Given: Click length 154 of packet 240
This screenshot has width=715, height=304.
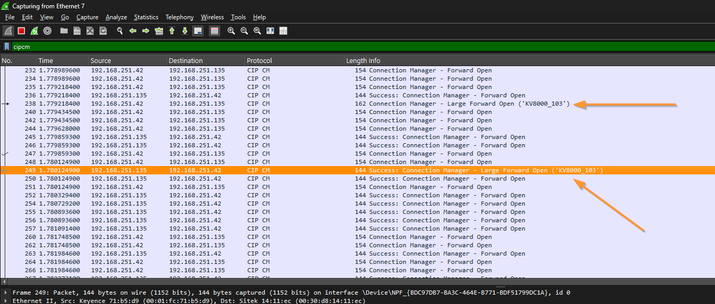Looking at the screenshot, I should coord(360,112).
